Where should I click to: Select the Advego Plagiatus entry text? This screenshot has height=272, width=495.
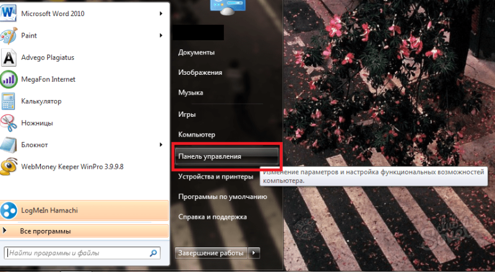pos(48,57)
